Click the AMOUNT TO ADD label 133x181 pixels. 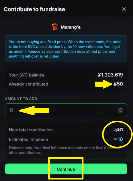pos(21,99)
